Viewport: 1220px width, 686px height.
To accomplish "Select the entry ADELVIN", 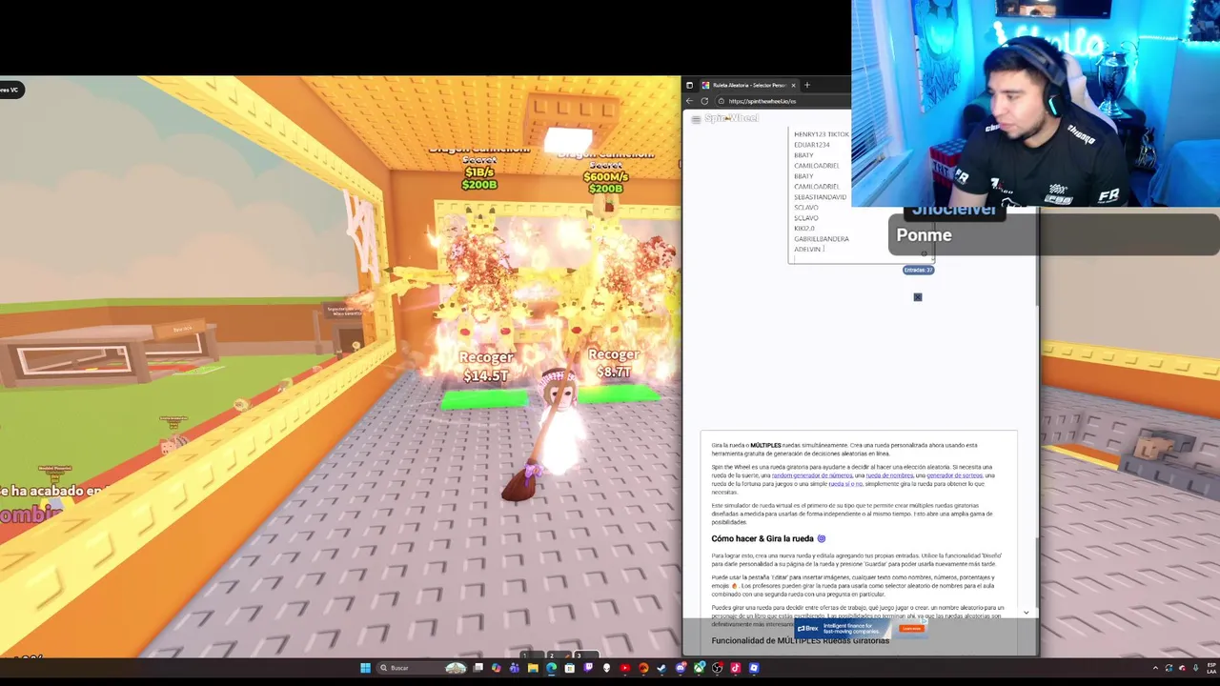I will tap(807, 250).
